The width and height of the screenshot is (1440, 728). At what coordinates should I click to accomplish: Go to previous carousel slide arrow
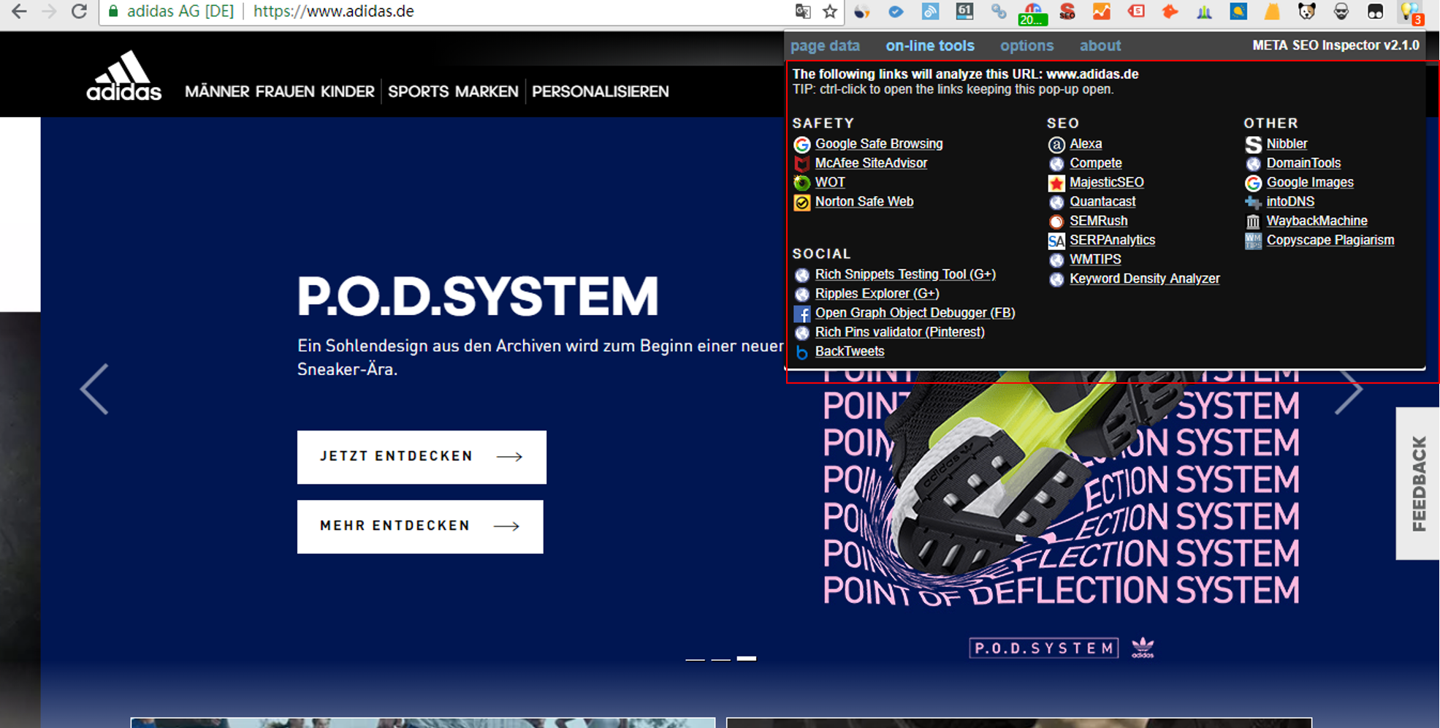point(95,389)
